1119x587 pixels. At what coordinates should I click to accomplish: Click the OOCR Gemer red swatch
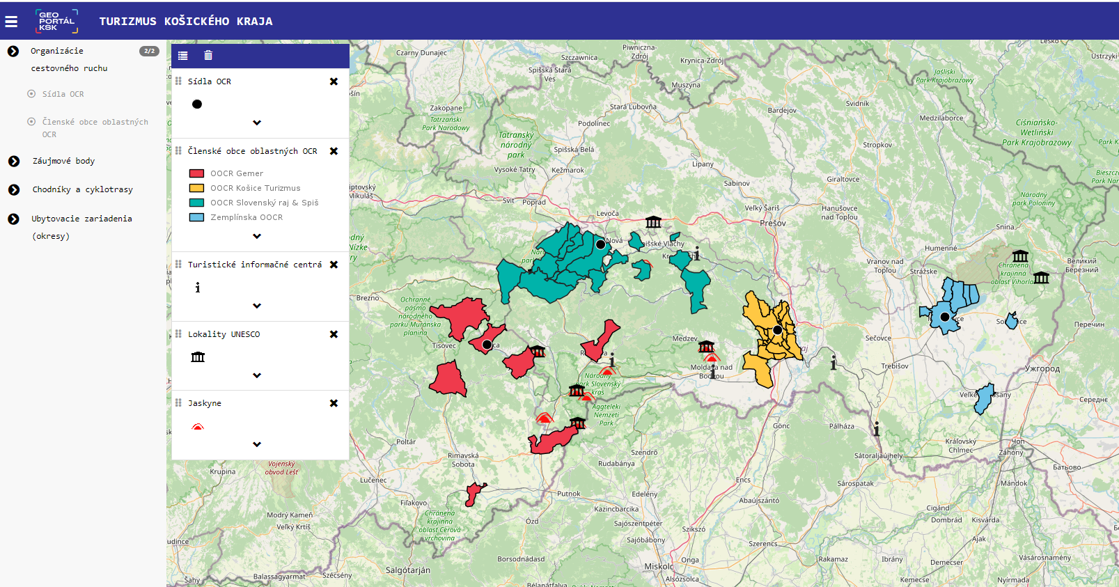[196, 173]
